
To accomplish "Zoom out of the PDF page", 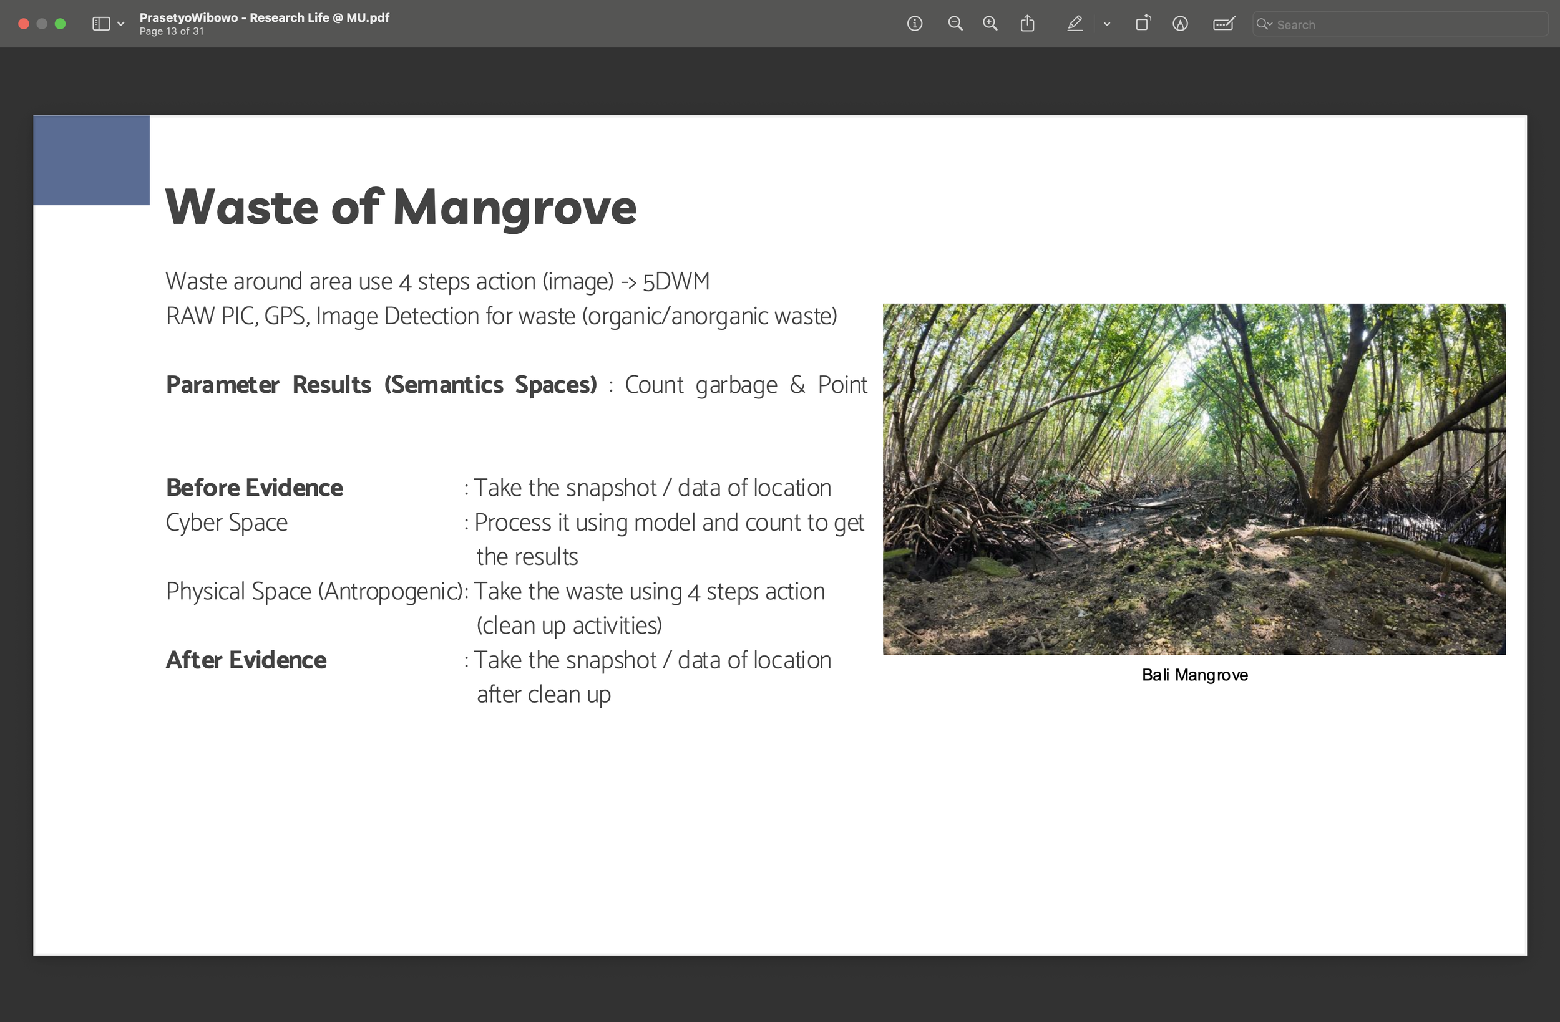I will pyautogui.click(x=955, y=24).
